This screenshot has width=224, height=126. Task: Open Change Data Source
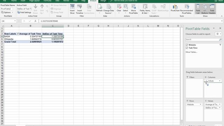pos(108,9)
